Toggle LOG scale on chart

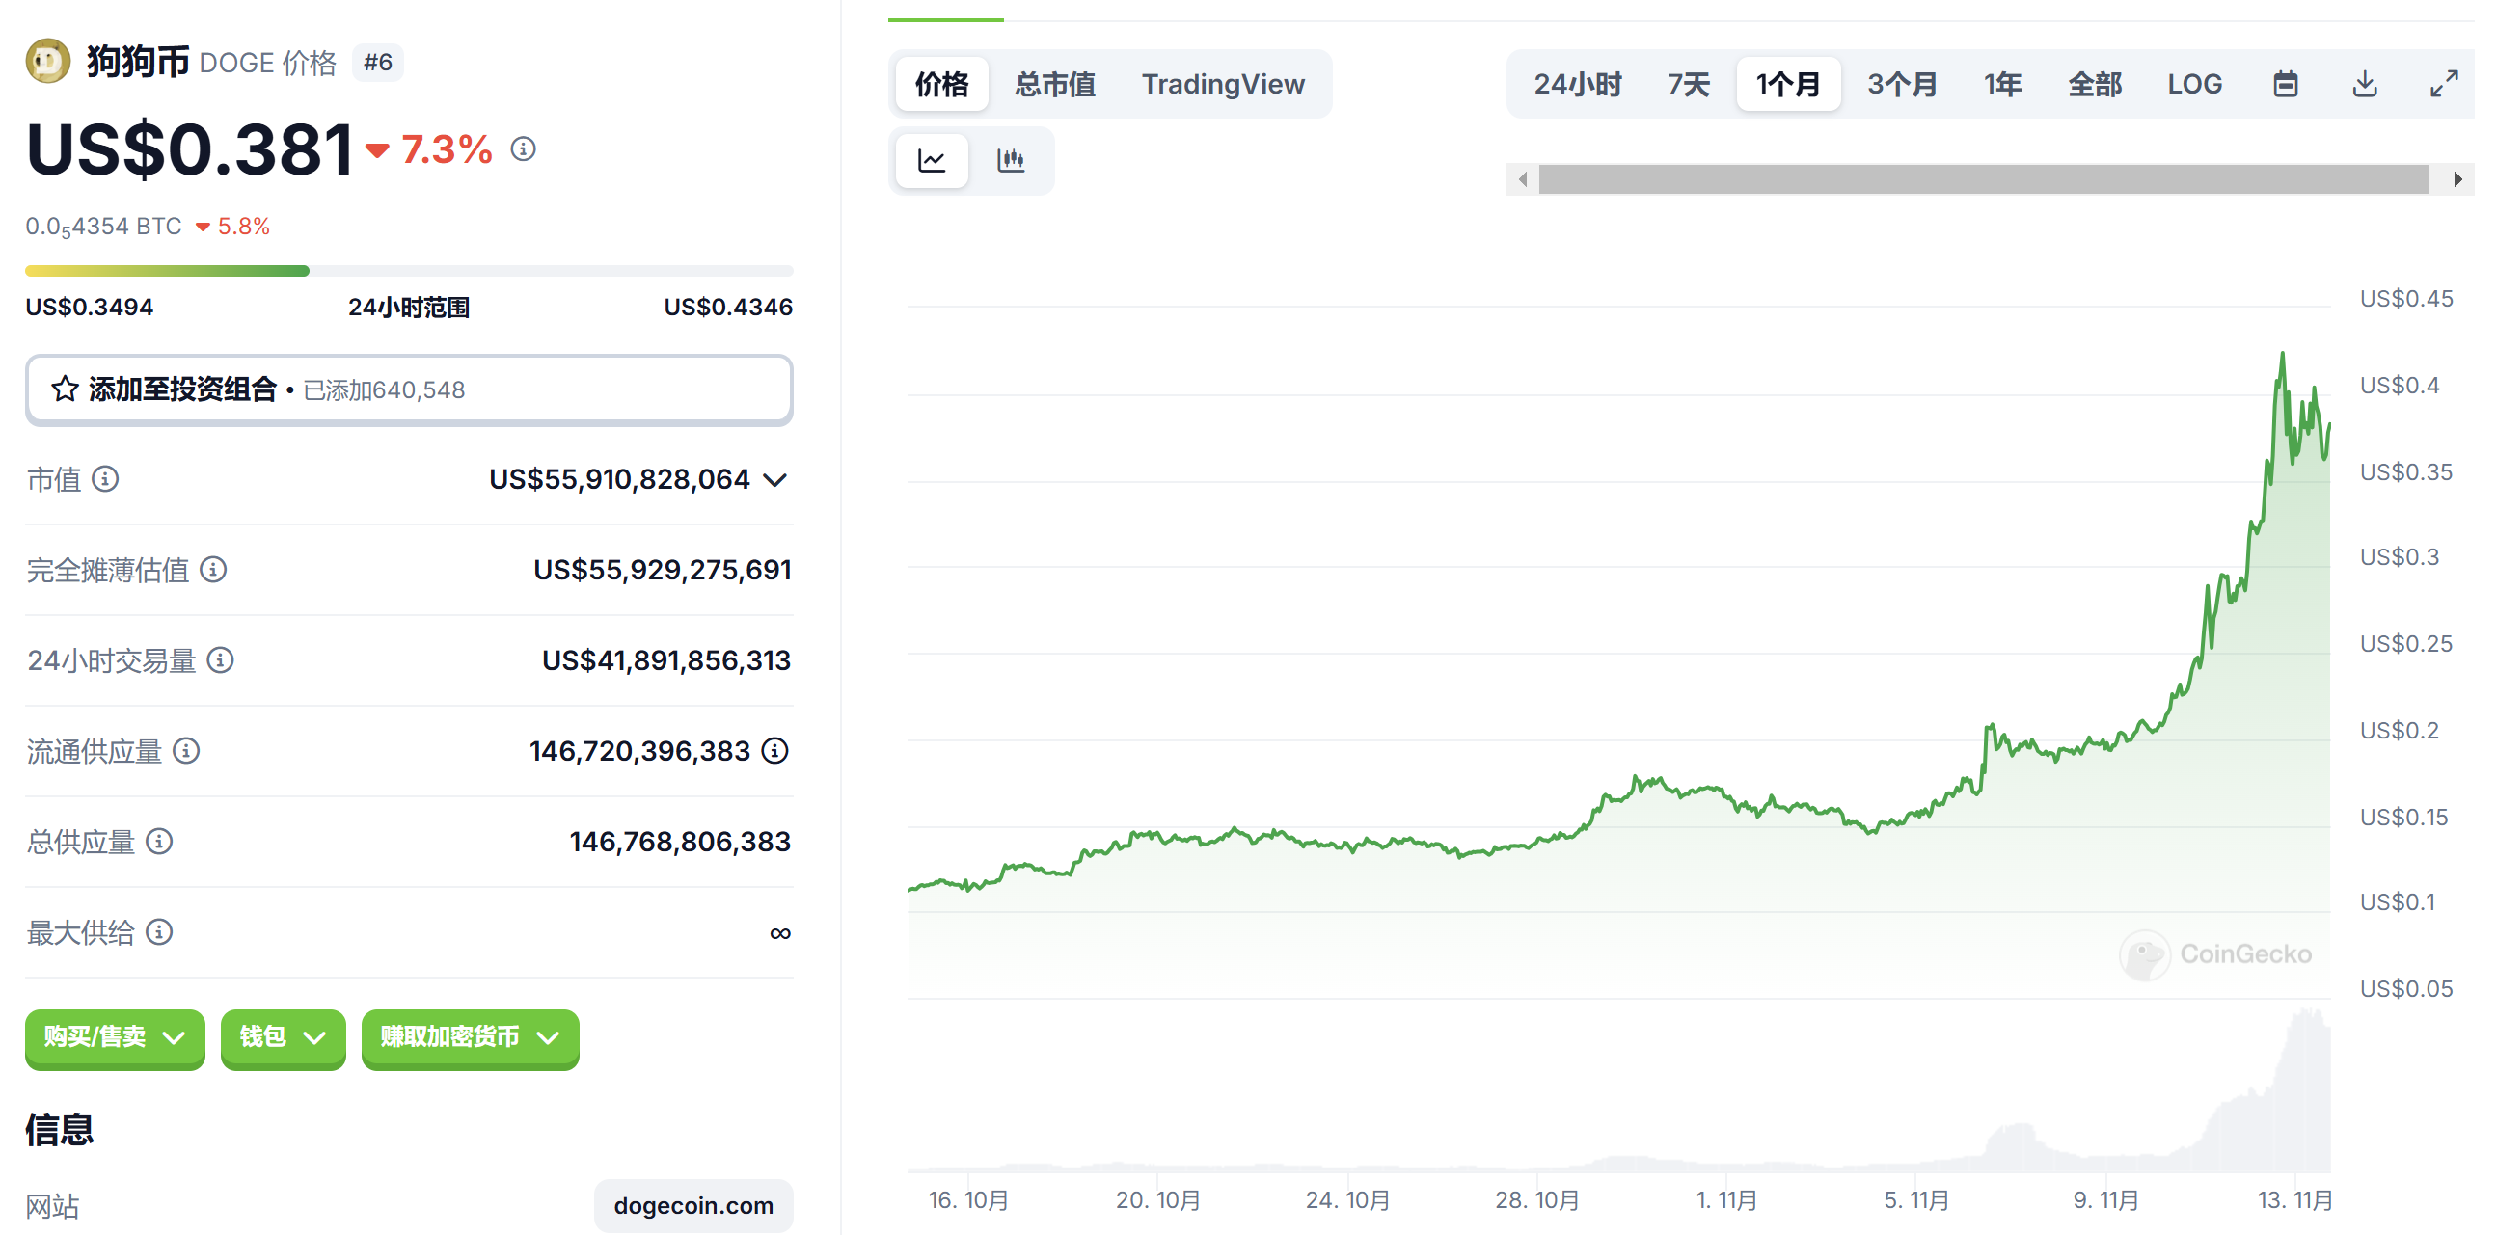pyautogui.click(x=2193, y=84)
